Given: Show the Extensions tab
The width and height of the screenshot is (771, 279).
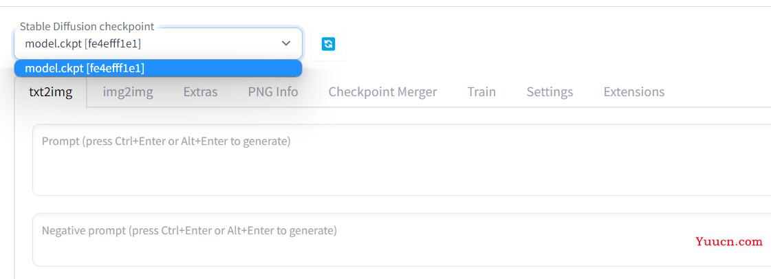Looking at the screenshot, I should tap(634, 92).
